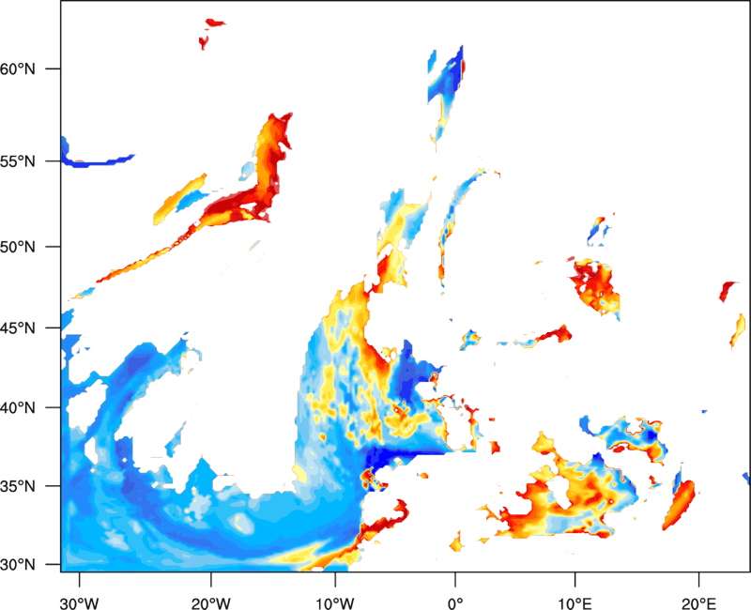The width and height of the screenshot is (751, 610).
Task: Click the 20°W longitude label
Action: point(210,603)
